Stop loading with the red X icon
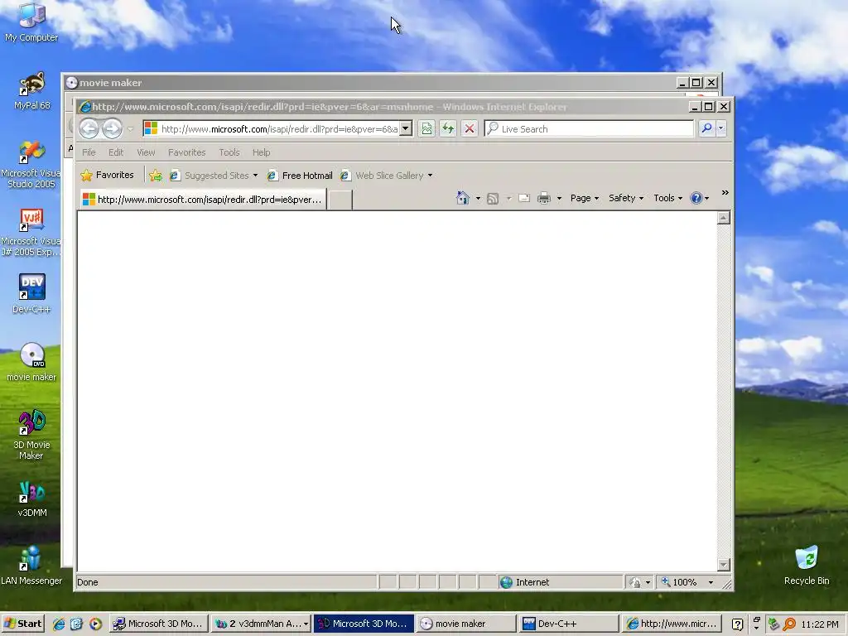 470,128
